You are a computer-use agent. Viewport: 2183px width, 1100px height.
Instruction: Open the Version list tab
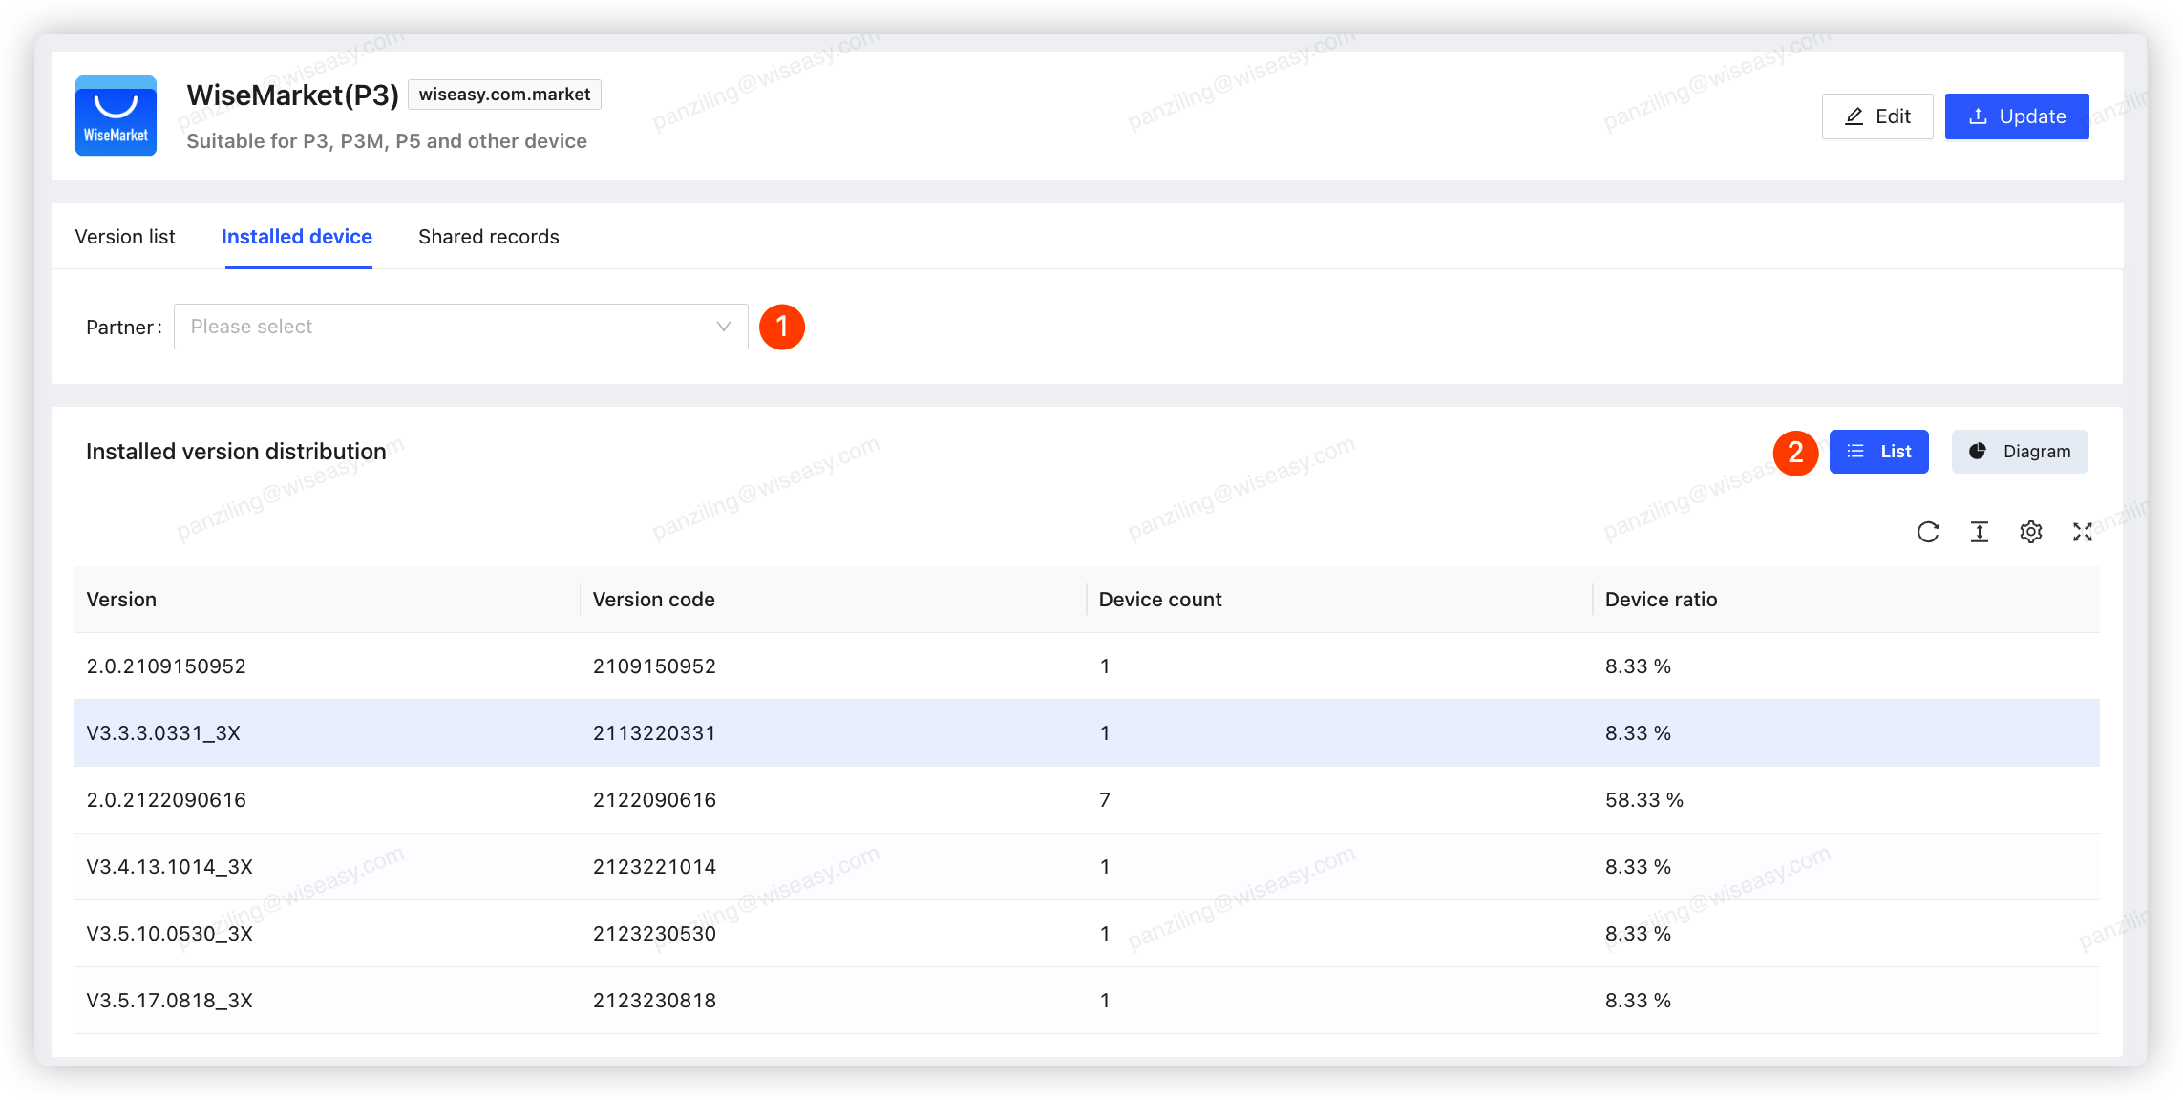coord(125,237)
